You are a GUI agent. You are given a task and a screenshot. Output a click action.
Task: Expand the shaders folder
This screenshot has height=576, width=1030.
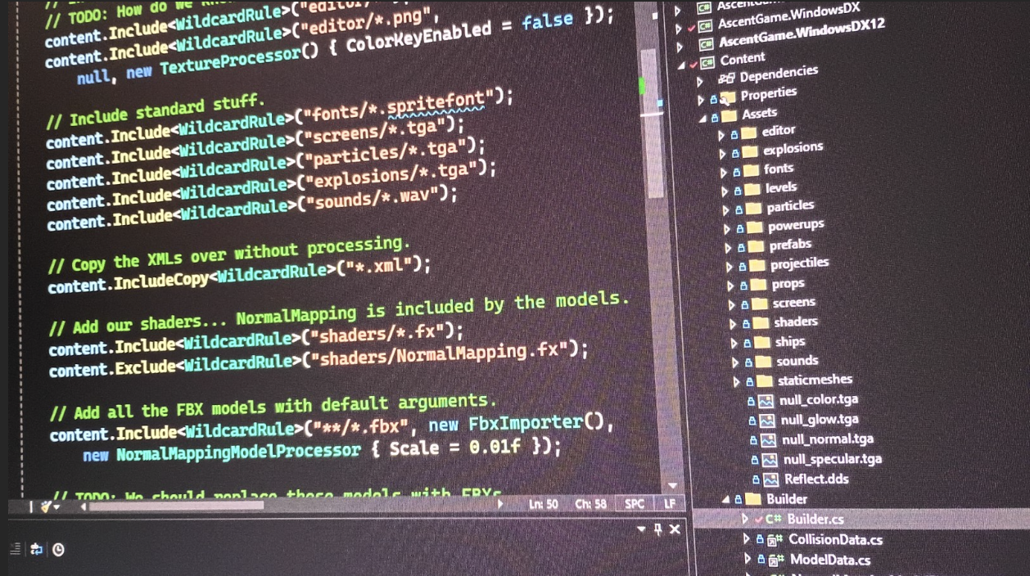733,325
